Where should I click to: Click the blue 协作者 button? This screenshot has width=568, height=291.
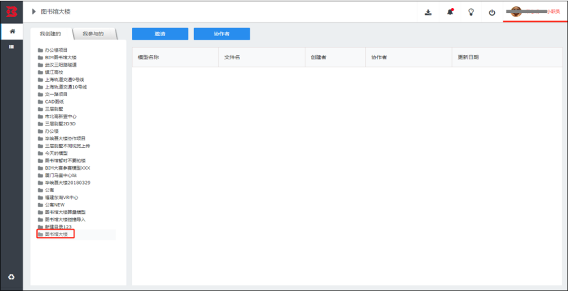(221, 34)
